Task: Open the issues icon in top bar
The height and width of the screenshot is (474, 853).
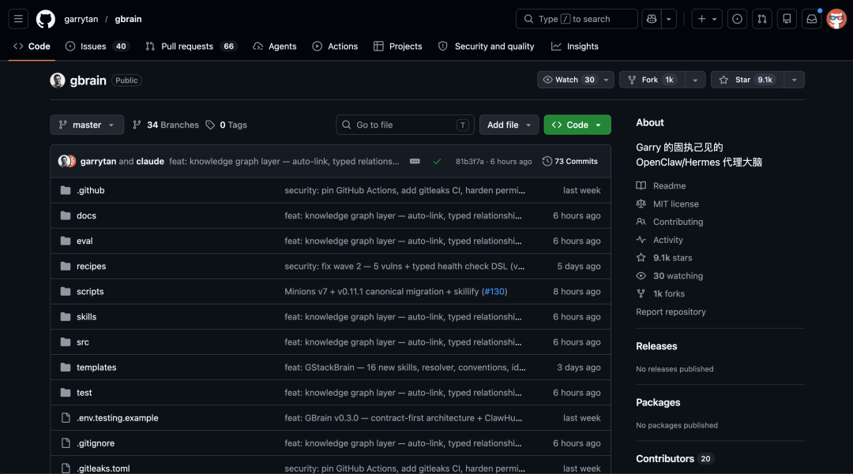Action: [737, 19]
